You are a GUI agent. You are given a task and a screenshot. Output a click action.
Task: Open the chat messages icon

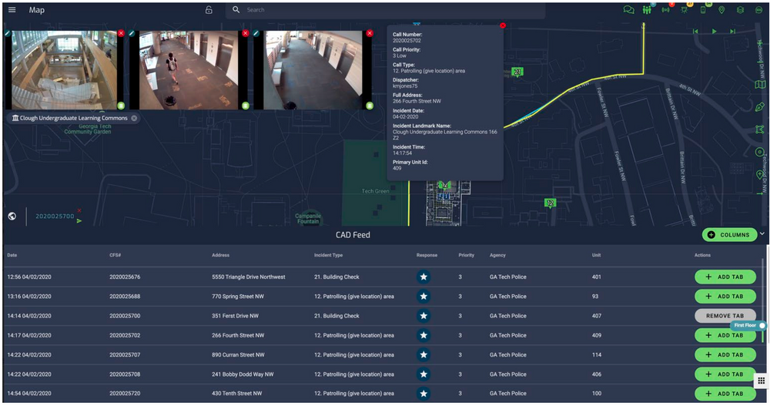tap(628, 10)
